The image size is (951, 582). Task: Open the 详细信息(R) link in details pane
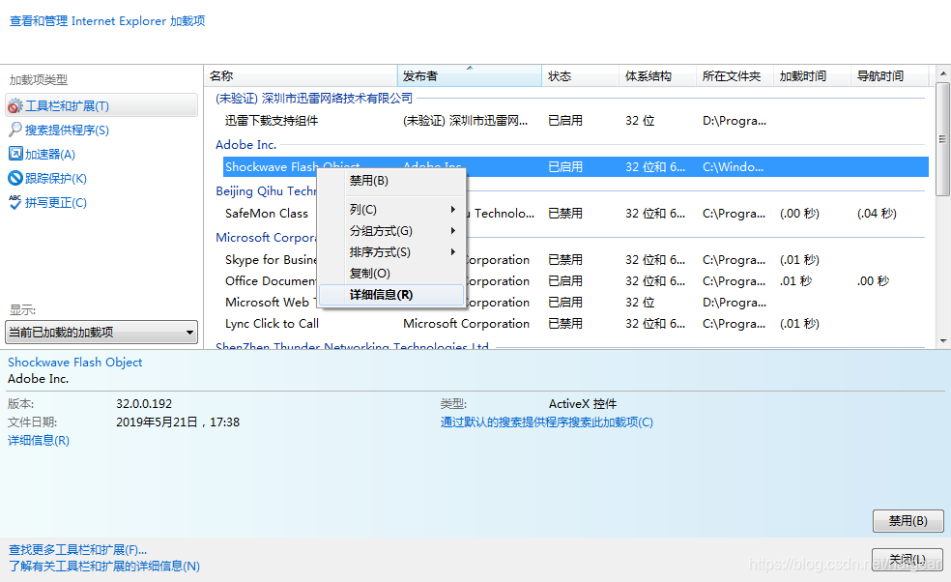[x=39, y=441]
